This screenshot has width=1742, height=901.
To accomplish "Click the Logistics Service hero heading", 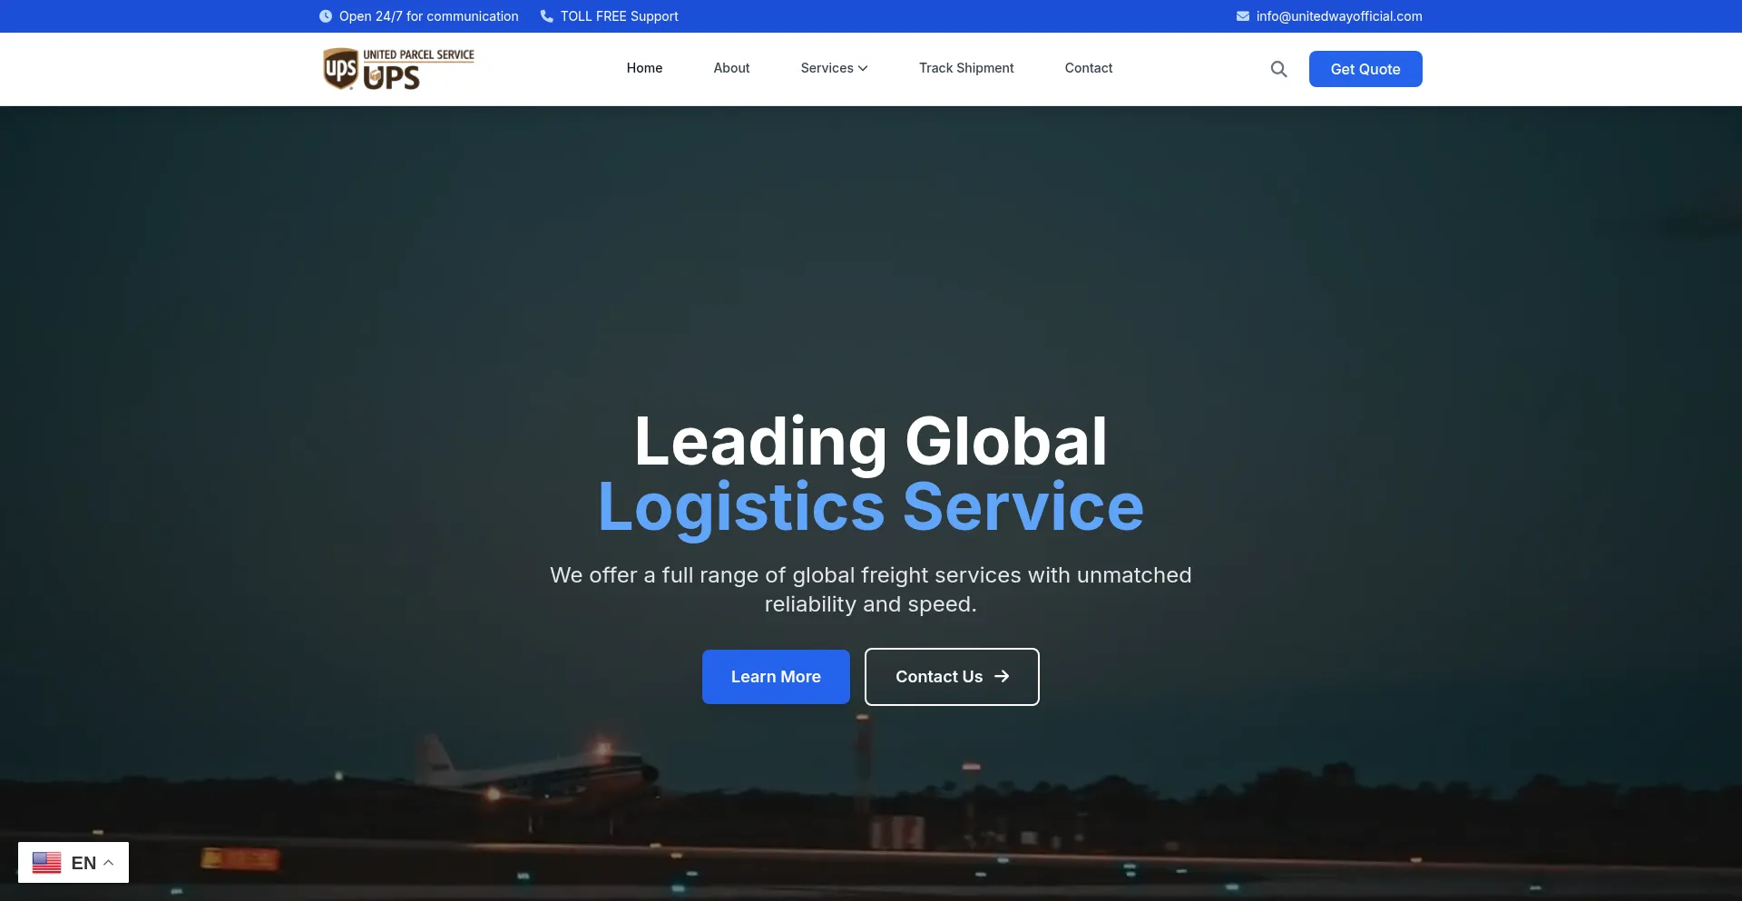I will (x=871, y=506).
